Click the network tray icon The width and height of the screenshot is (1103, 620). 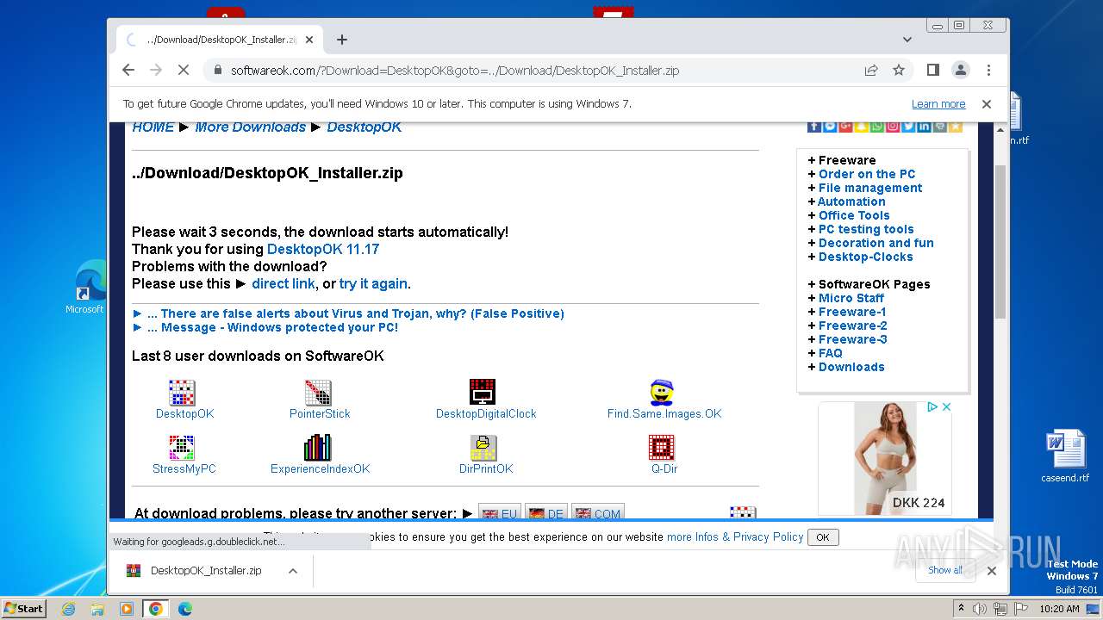[1000, 609]
